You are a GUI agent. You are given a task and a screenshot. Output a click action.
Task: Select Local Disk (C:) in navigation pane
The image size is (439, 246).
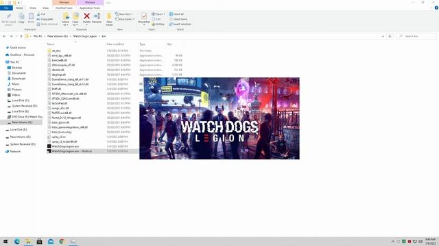click(21, 100)
